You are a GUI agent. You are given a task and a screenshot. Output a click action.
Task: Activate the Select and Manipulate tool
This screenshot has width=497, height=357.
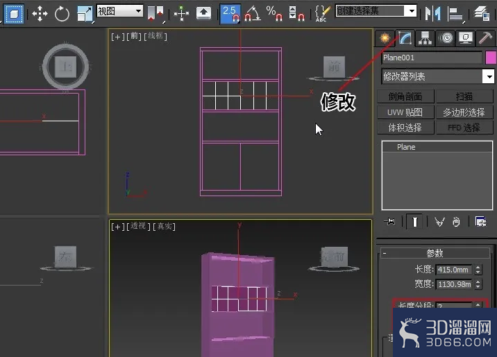coord(181,14)
